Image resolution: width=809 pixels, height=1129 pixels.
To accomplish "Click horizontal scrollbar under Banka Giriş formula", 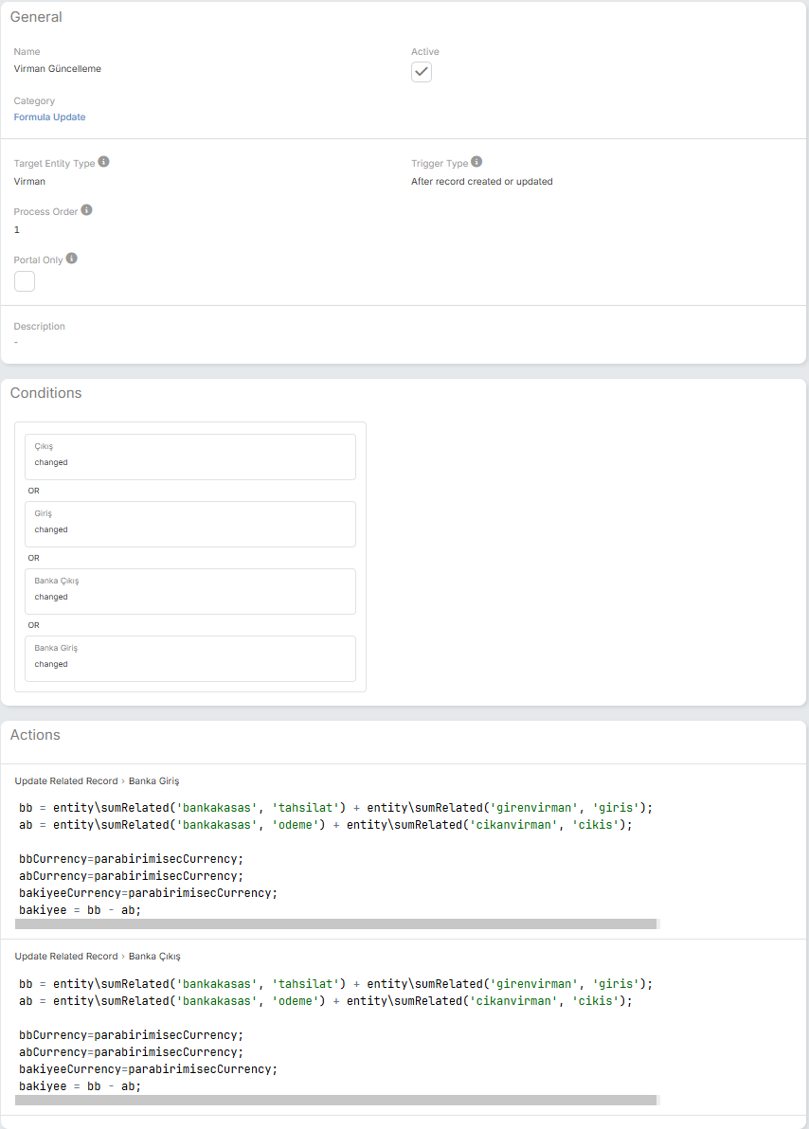I will coord(336,923).
